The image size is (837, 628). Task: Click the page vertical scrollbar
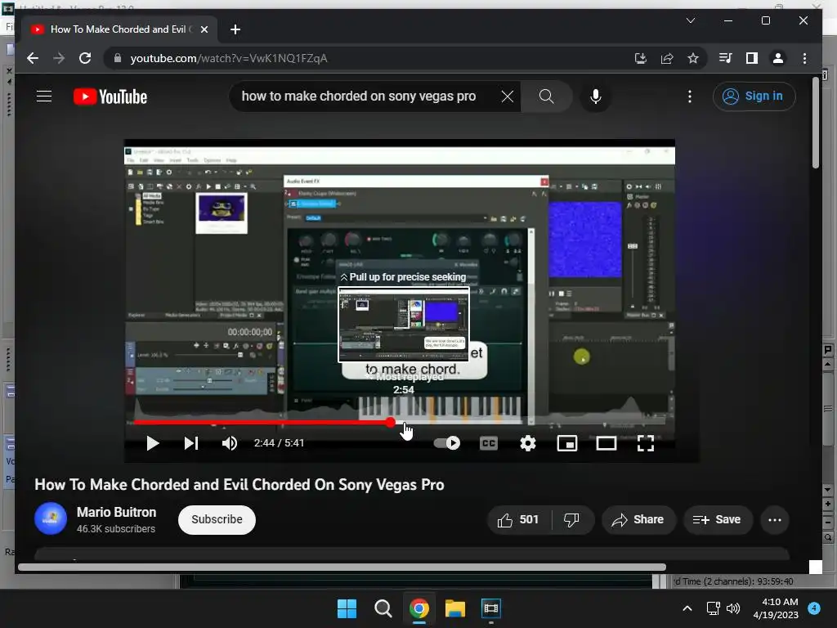pyautogui.click(x=816, y=124)
